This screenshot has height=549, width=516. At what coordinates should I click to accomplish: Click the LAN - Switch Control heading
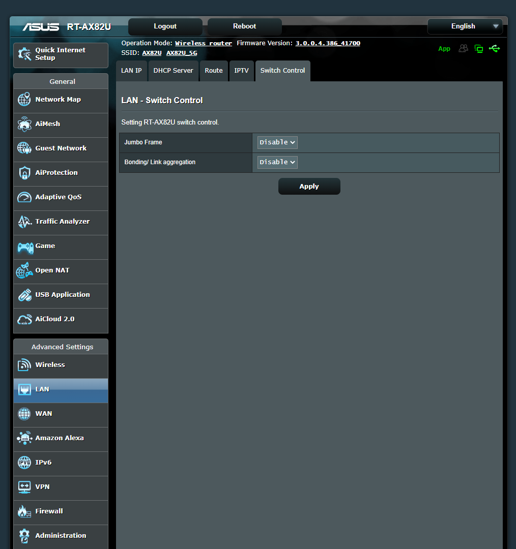tap(162, 101)
